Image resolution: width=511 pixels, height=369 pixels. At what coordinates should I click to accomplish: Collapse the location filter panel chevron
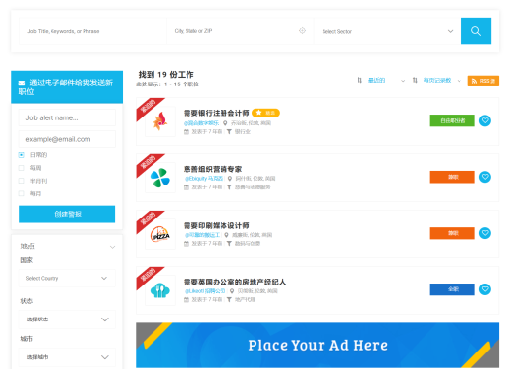click(x=112, y=247)
